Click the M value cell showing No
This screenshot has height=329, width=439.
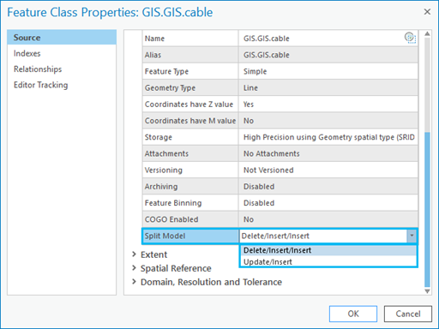(x=249, y=121)
